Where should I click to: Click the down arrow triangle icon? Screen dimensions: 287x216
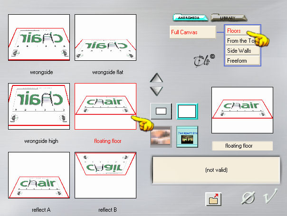[x=156, y=91]
